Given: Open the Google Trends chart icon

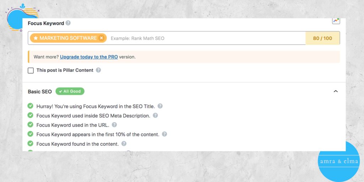Looking at the screenshot, I should [336, 21].
